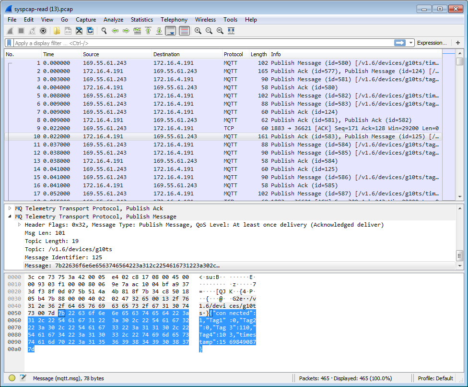
Task: Select packet 9 TCP ACK row
Action: click(223, 128)
